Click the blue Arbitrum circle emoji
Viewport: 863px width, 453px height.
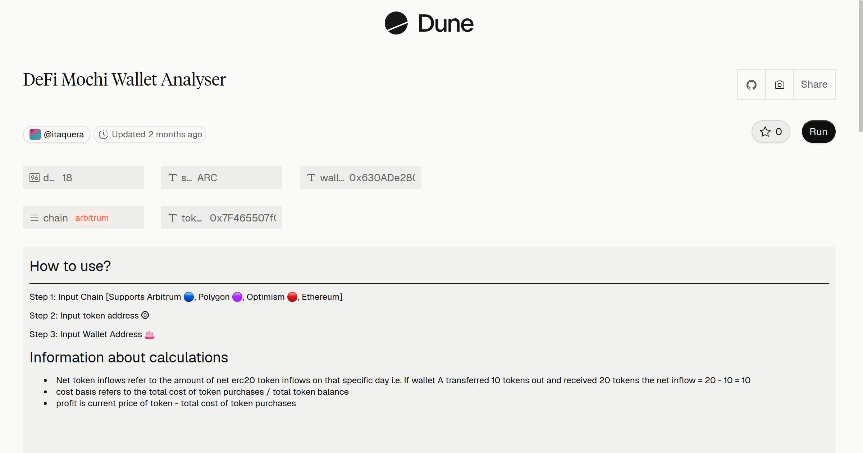(189, 297)
